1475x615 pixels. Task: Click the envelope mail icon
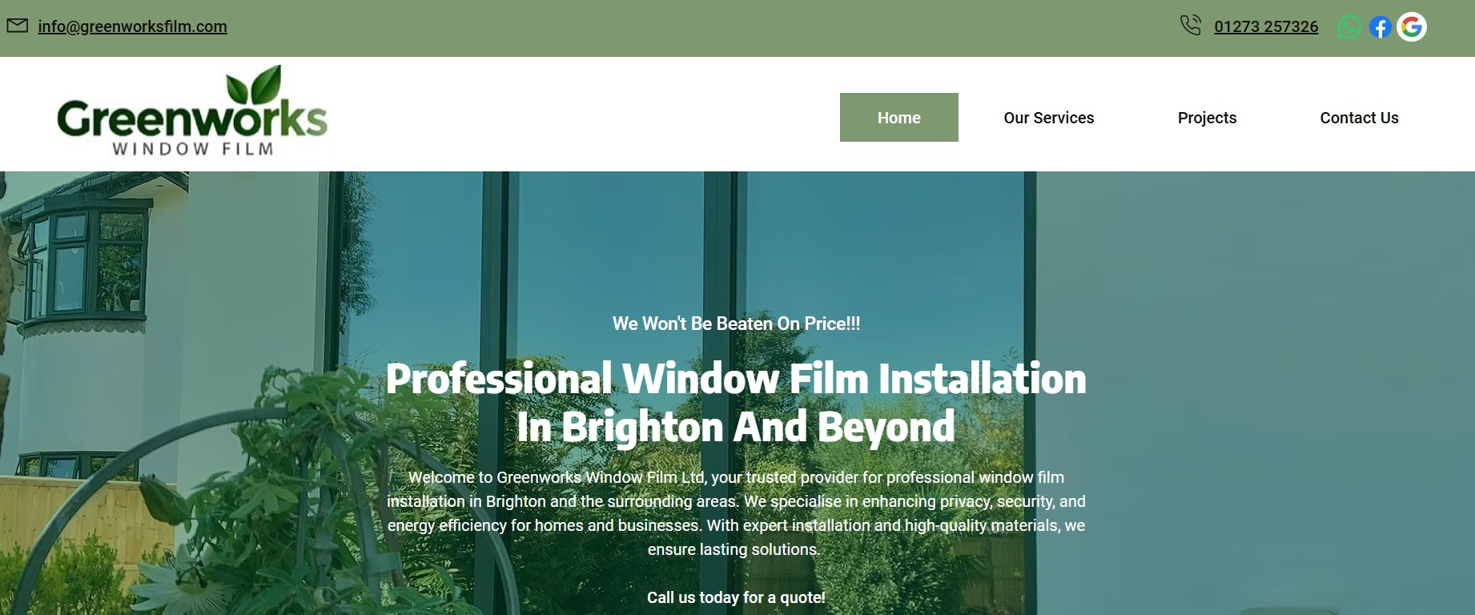[18, 26]
